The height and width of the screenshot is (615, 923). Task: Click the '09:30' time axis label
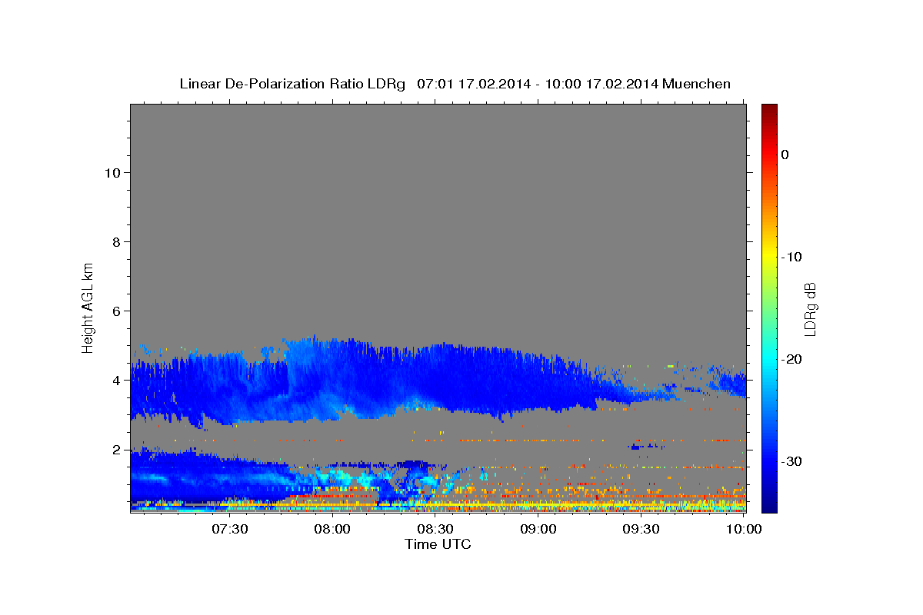click(641, 530)
